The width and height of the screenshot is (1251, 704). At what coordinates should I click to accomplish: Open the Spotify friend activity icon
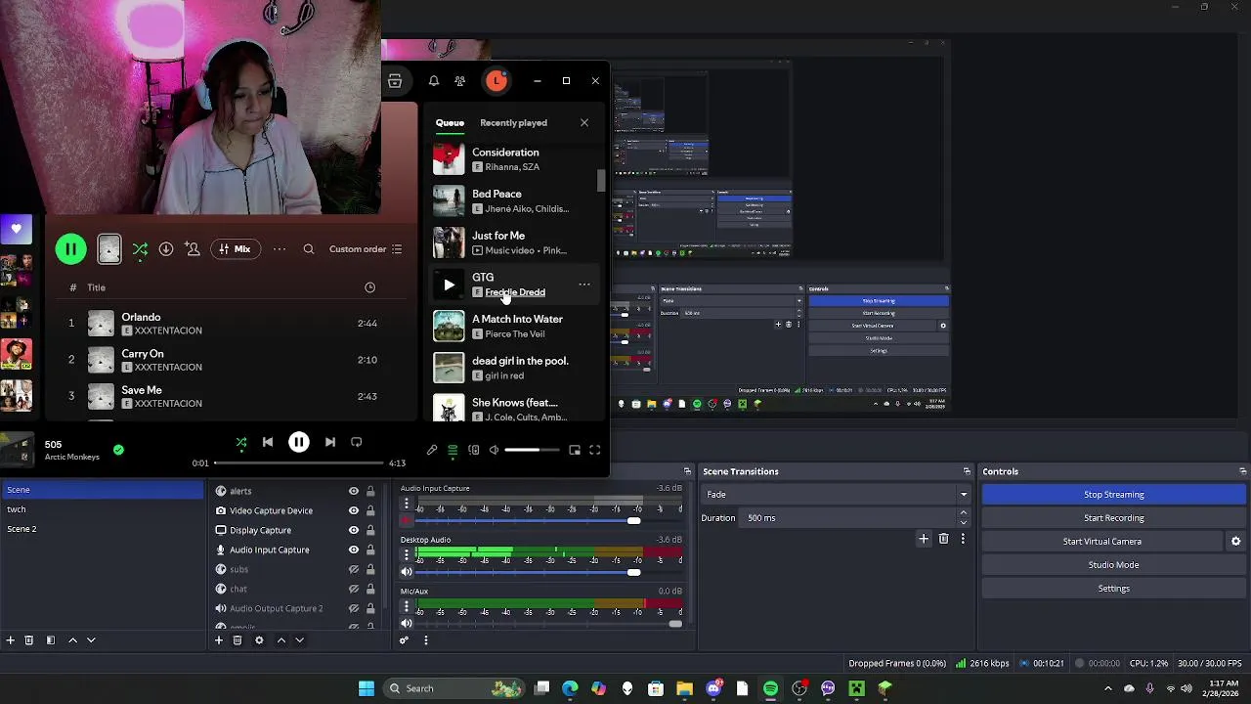[460, 81]
